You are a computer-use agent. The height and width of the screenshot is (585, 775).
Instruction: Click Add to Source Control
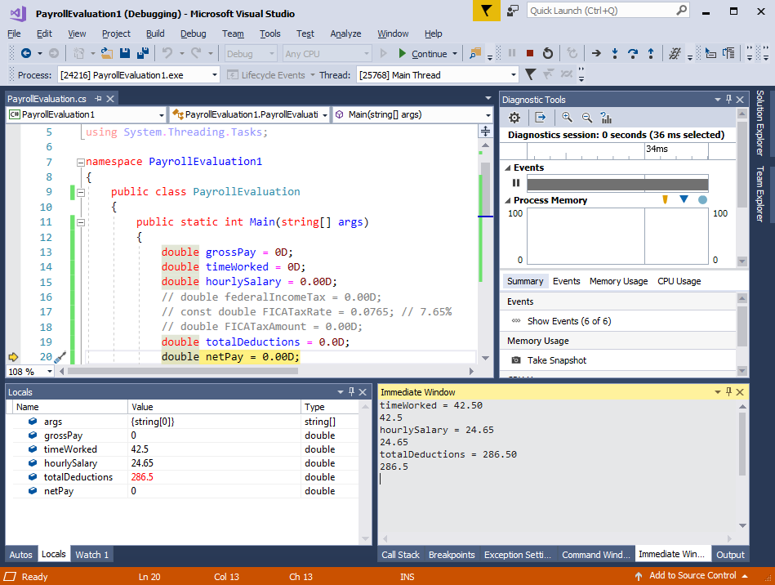[693, 576]
